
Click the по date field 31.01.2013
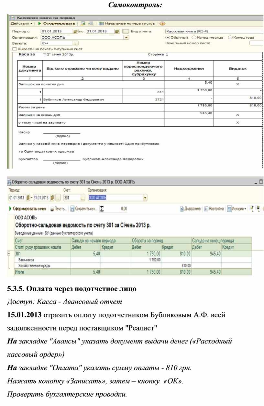100,31
